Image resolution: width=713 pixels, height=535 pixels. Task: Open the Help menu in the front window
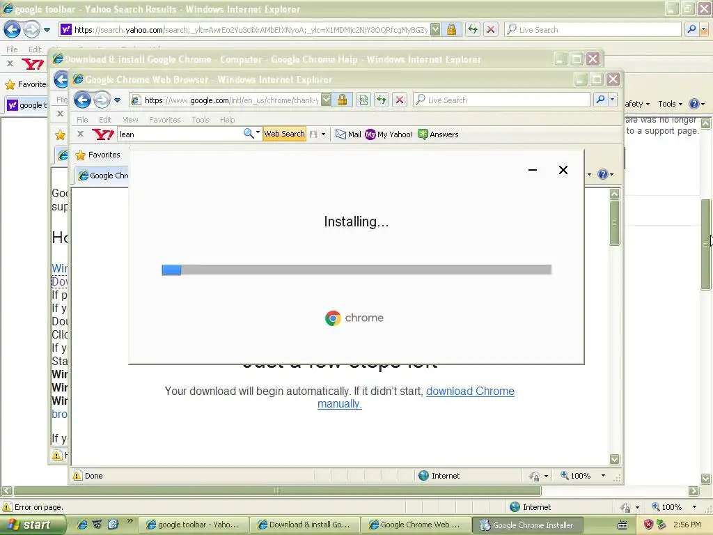228,120
